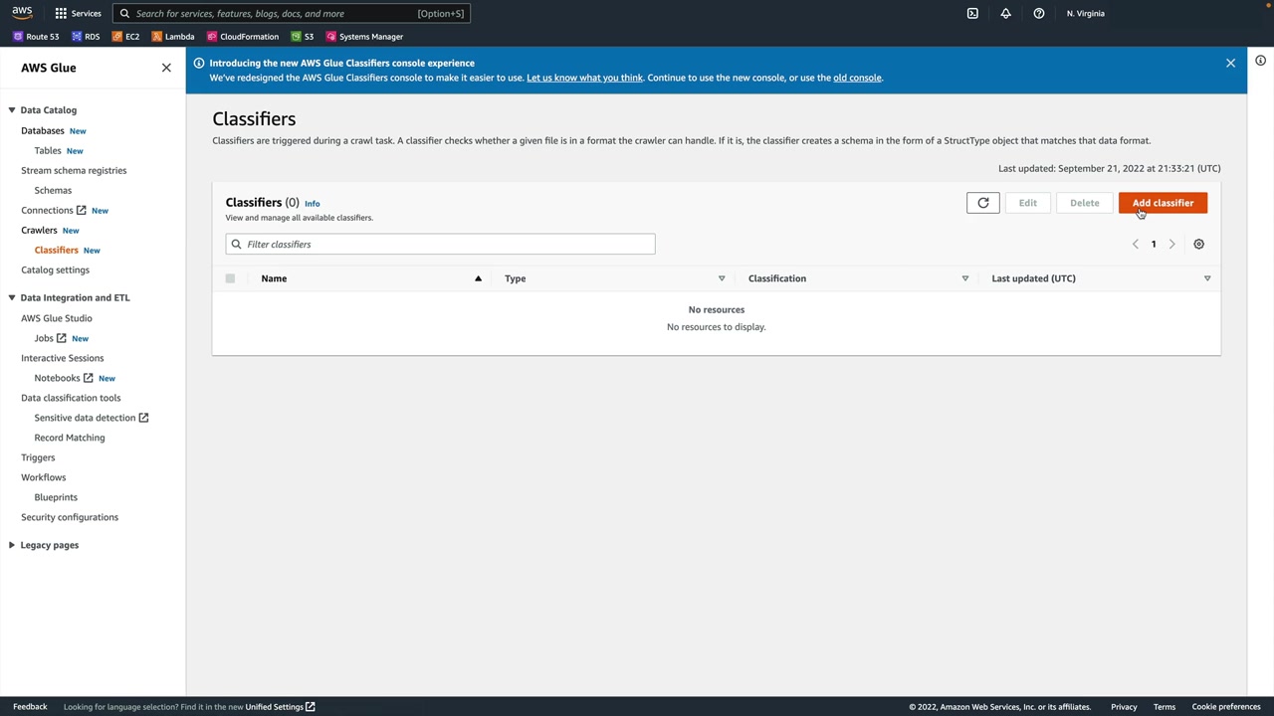Collapse the Data Catalog section
Image resolution: width=1274 pixels, height=716 pixels.
click(x=12, y=110)
